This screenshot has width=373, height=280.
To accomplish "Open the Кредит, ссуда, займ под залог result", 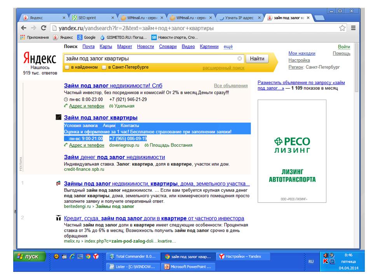I will [x=154, y=218].
